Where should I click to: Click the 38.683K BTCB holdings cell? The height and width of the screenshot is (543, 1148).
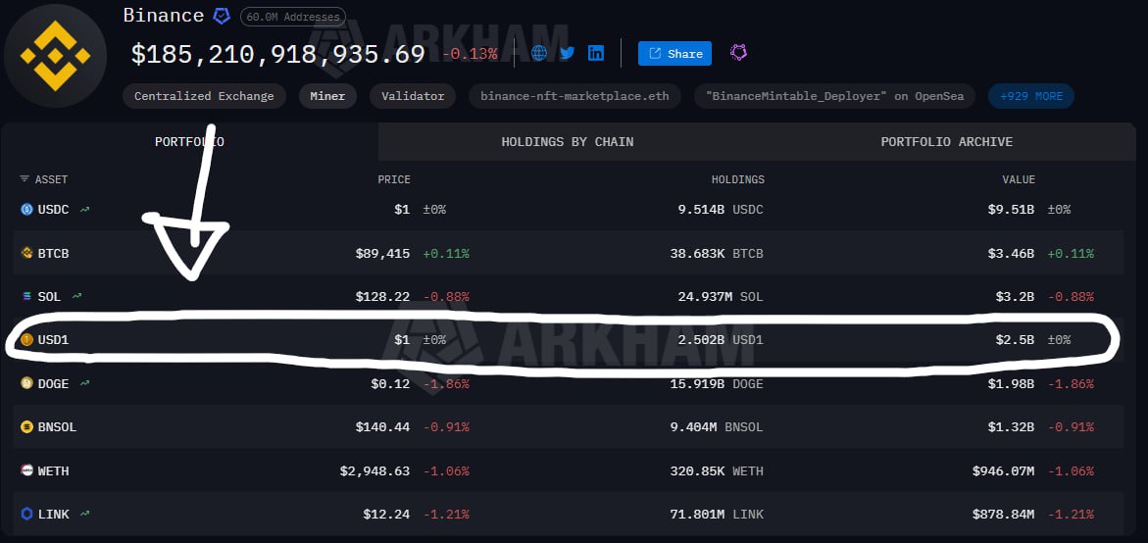pyautogui.click(x=717, y=253)
